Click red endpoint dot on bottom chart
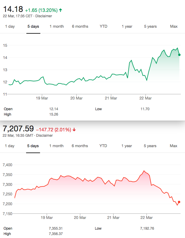185x238 pixels. coord(179,202)
